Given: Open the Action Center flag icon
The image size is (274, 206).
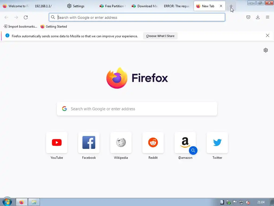Looking at the screenshot, I should click(x=235, y=202).
